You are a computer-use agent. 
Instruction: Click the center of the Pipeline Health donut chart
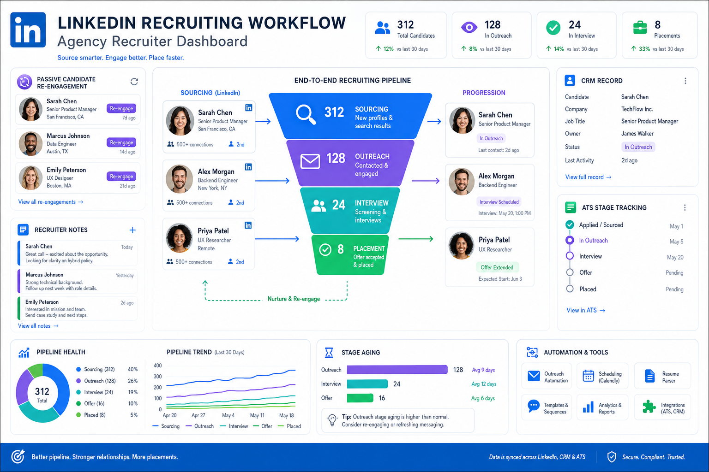42,394
